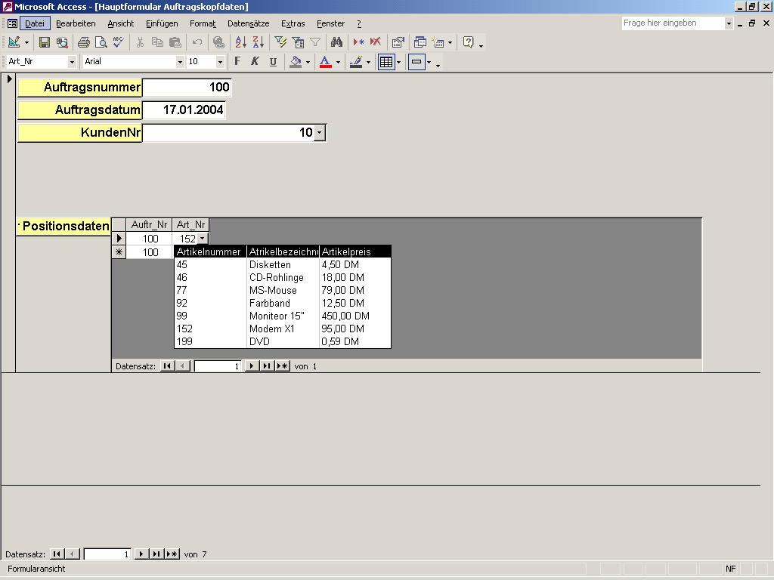The width and height of the screenshot is (774, 580).
Task: Click the Print icon in toolbar
Action: [x=83, y=42]
